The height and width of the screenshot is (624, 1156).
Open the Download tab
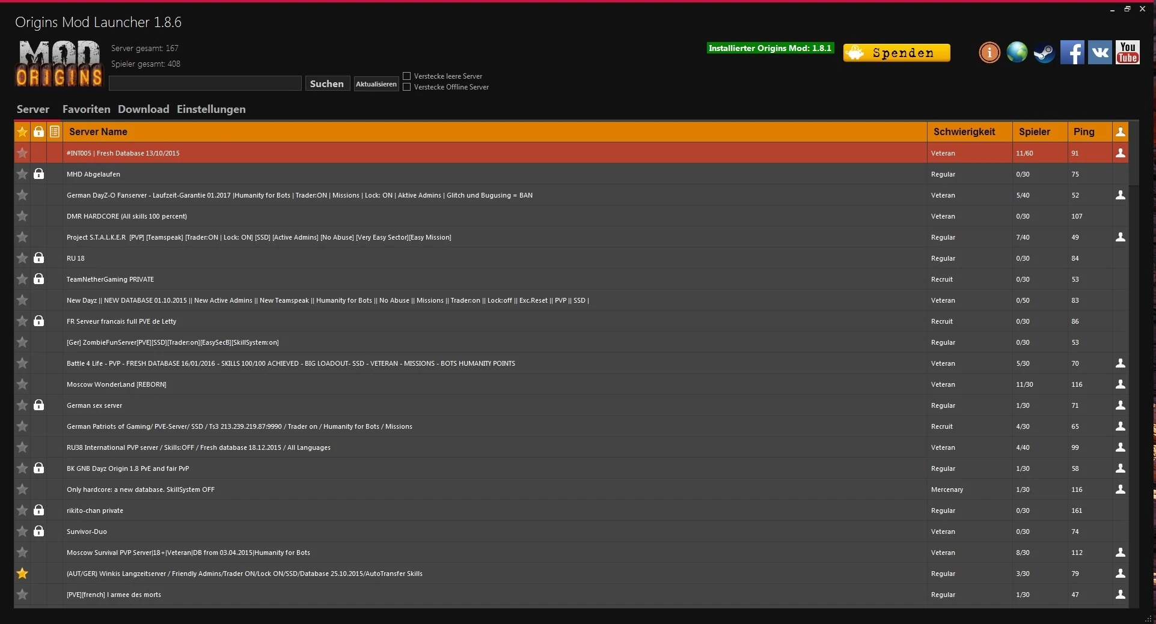pos(144,109)
